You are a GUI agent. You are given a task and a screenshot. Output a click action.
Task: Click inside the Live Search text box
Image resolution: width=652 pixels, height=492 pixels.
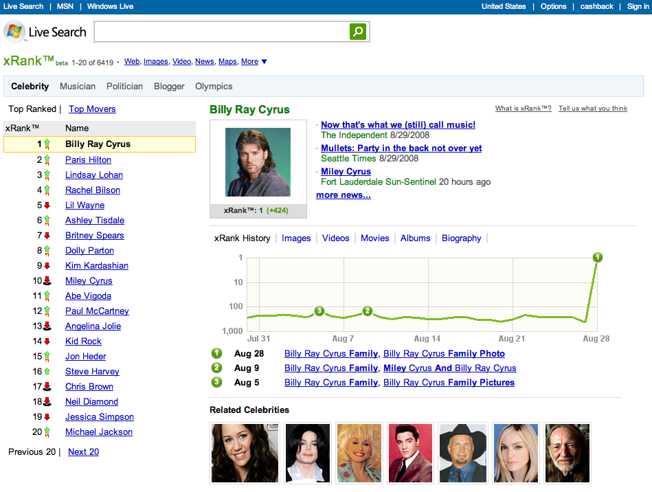[x=221, y=32]
